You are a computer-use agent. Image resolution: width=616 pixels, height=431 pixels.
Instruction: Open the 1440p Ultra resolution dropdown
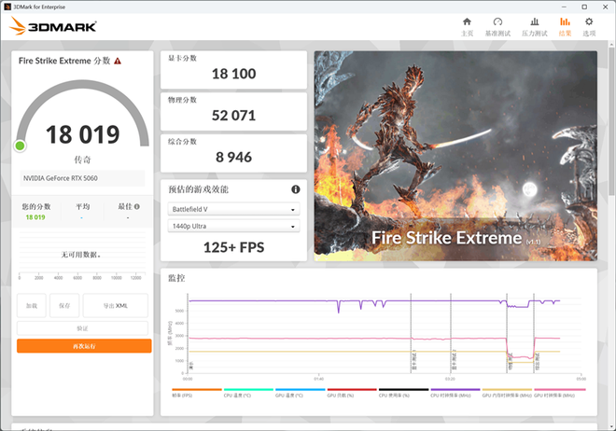233,226
